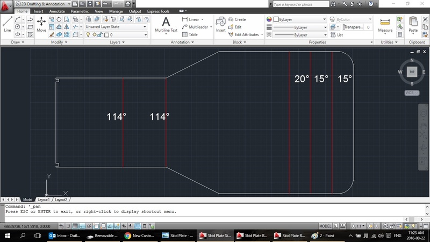The height and width of the screenshot is (242, 430).
Task: Open the Help question mark icon
Action: [x=371, y=4]
